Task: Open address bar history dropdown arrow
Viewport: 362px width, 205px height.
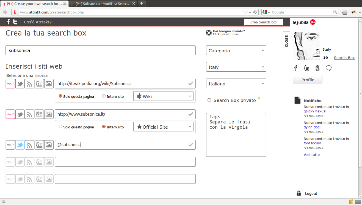Action: [250, 12]
